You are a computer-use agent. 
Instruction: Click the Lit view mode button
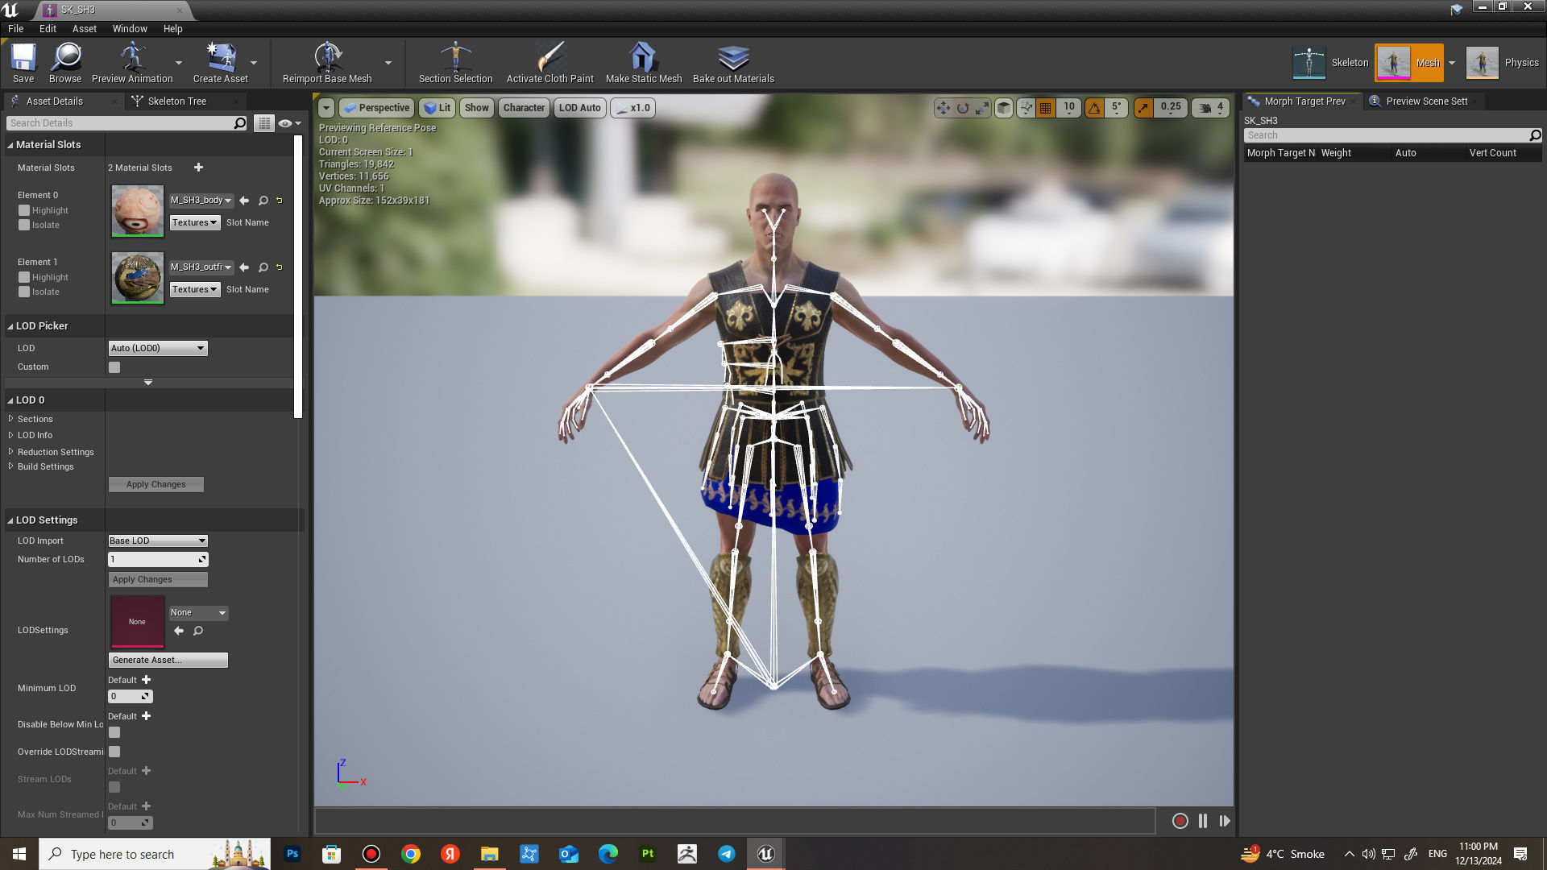coord(438,108)
